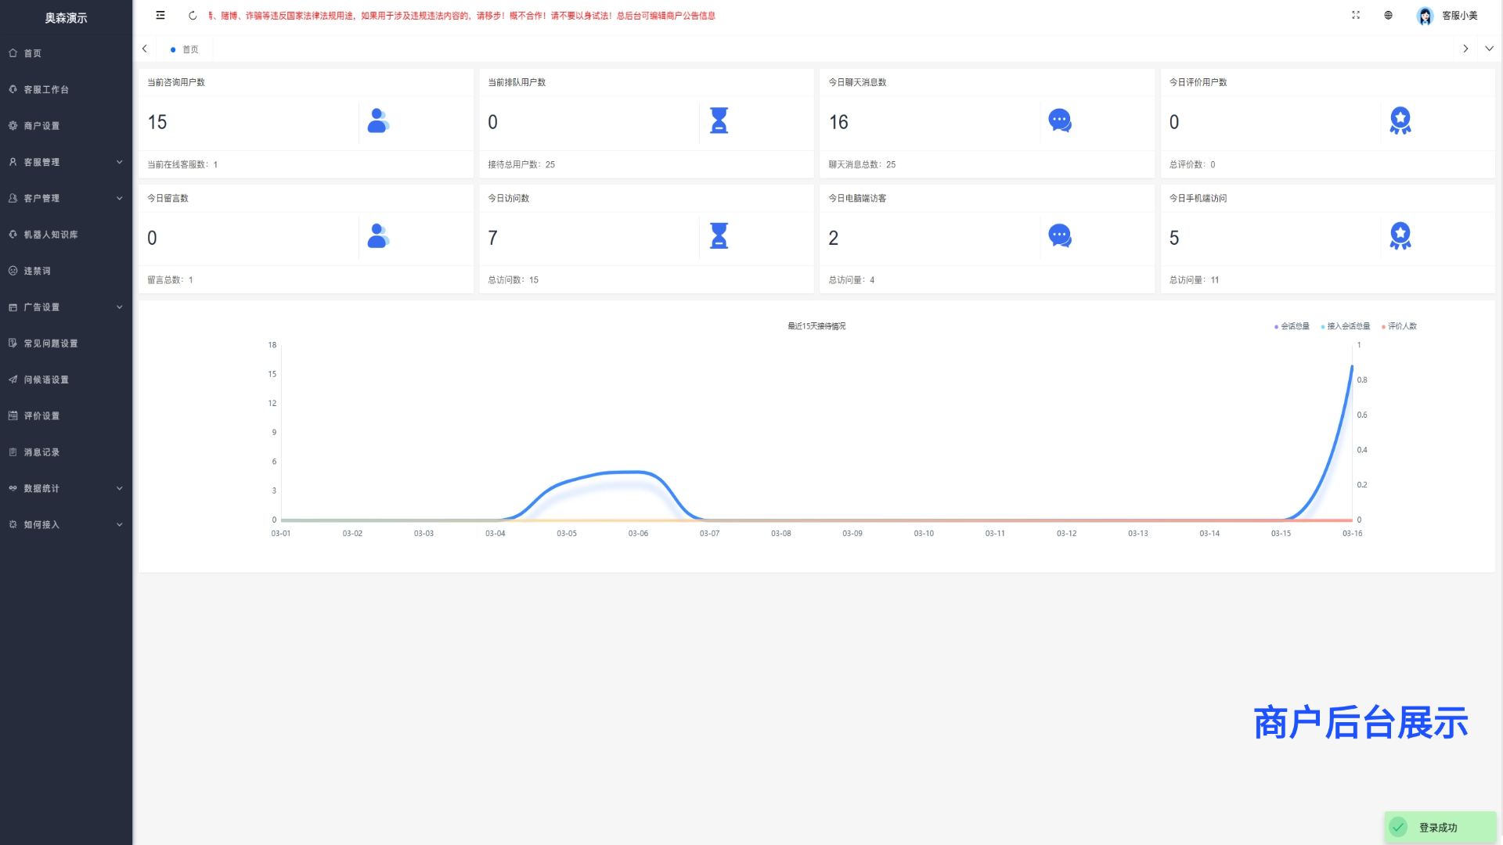Open 客服工作台 from sidebar

(46, 90)
